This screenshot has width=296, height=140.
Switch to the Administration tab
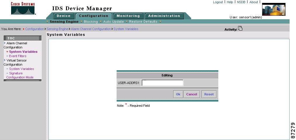coord(164,16)
